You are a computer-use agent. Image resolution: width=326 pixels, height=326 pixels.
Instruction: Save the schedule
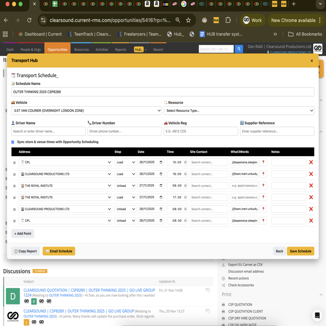pos(301,251)
